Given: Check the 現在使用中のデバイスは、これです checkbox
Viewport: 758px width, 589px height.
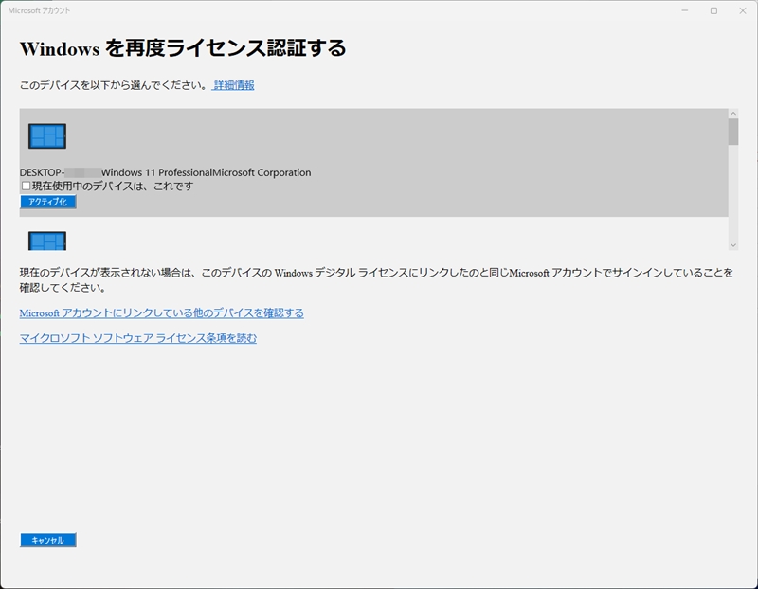Looking at the screenshot, I should (x=26, y=187).
